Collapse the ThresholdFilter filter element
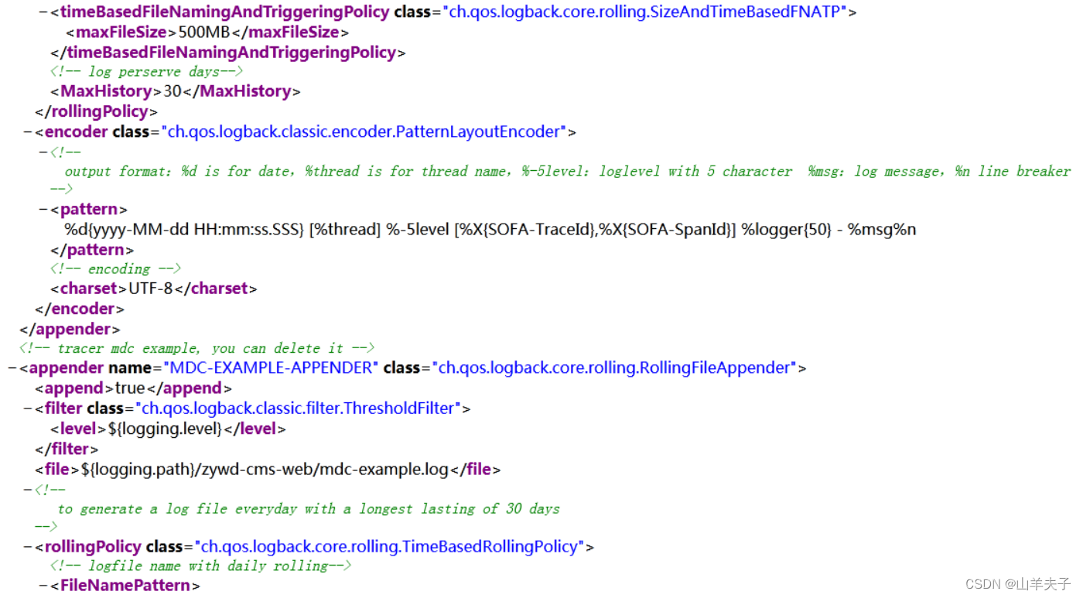Screen dimensions: 1083x598 [27, 408]
